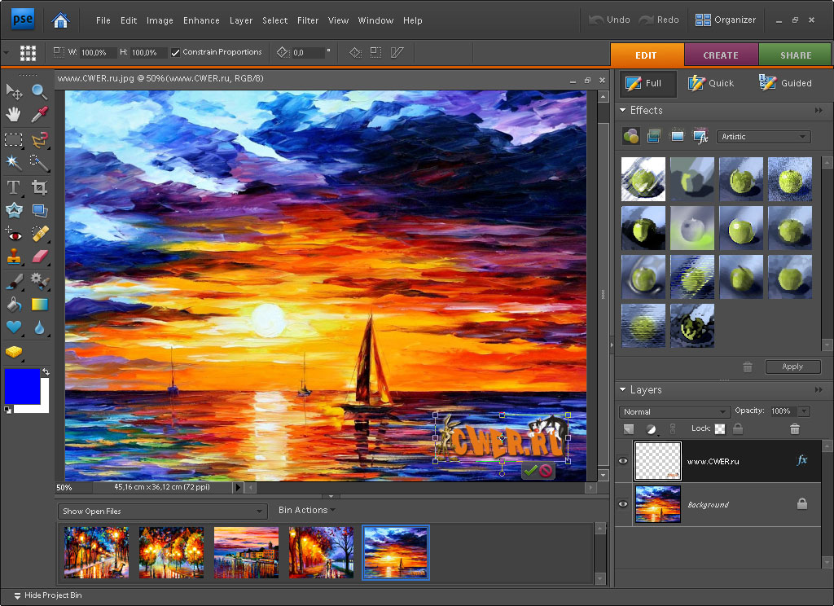
Task: Expand the Show Open Files dropdown
Action: [163, 512]
